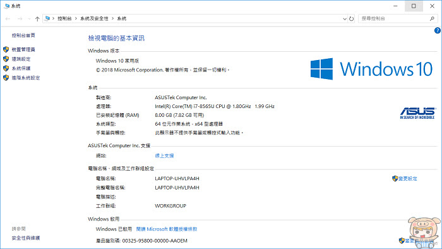Open 進階系統設定
The height and width of the screenshot is (249, 442).
pyautogui.click(x=26, y=78)
